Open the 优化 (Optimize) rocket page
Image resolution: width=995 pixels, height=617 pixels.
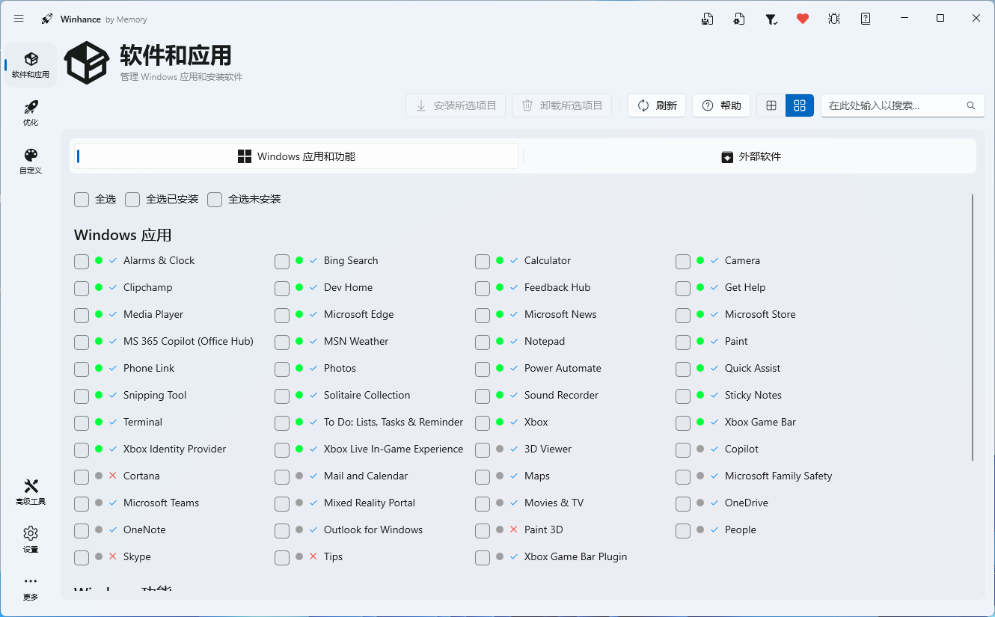(x=31, y=112)
